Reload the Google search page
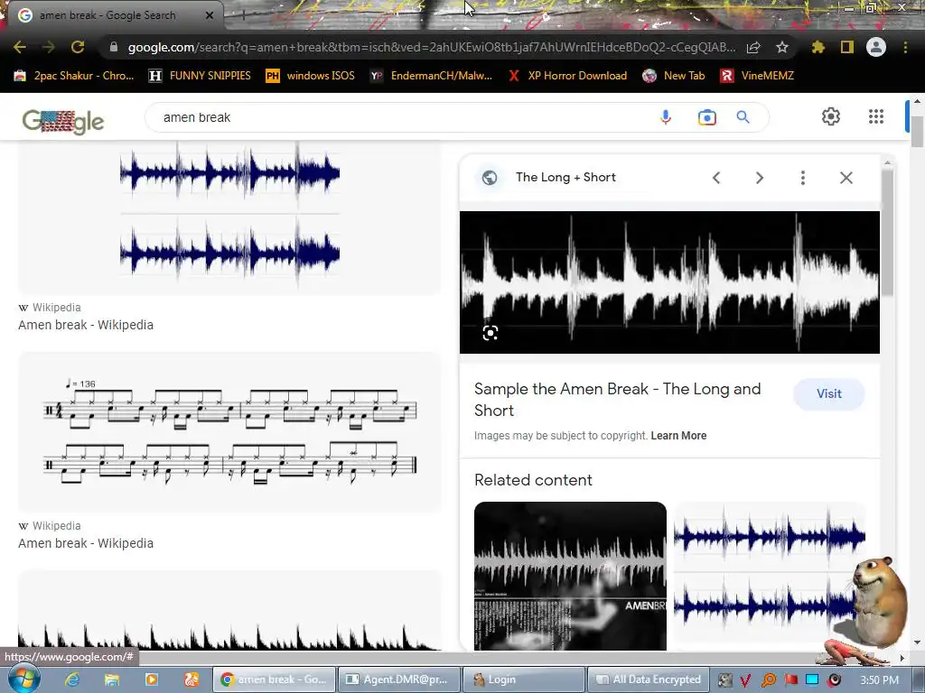The height and width of the screenshot is (693, 925). pyautogui.click(x=78, y=47)
